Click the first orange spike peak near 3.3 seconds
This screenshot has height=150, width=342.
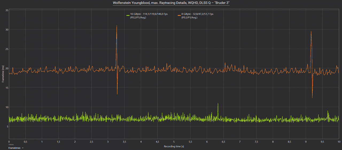point(117,25)
